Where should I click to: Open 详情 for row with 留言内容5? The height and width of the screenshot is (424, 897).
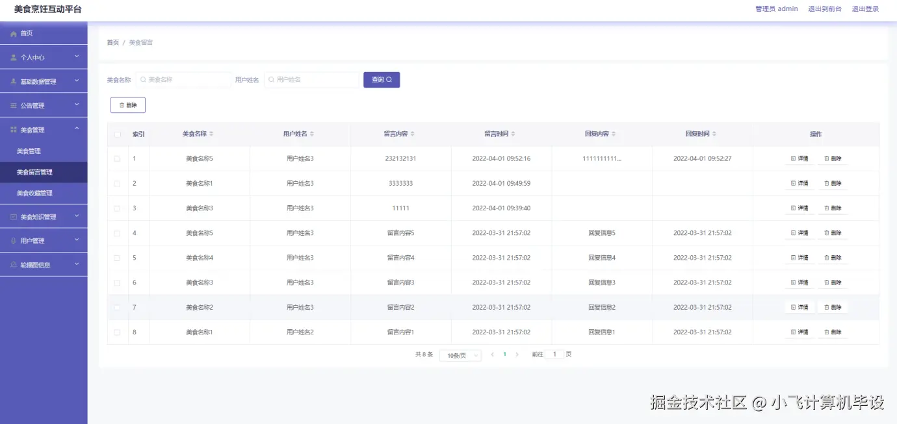pos(799,233)
